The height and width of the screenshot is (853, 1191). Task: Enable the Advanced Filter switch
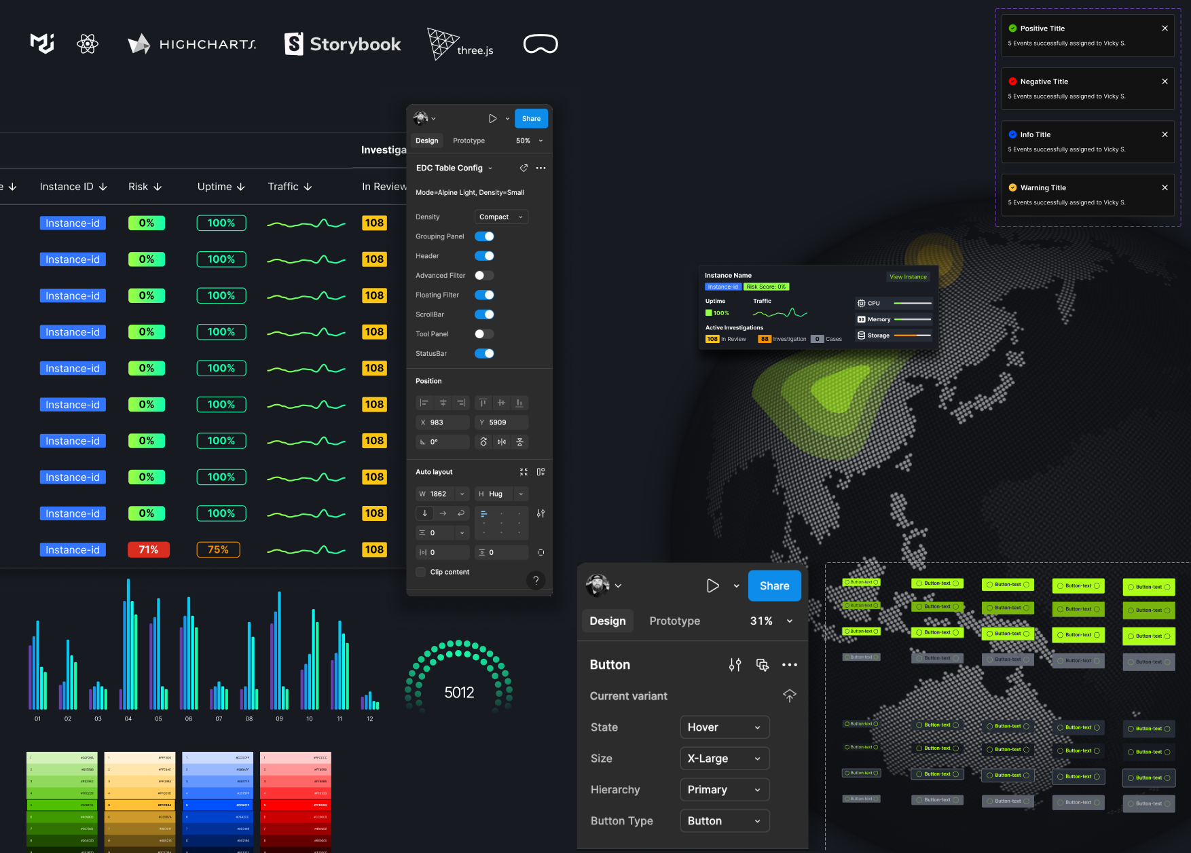coord(484,275)
